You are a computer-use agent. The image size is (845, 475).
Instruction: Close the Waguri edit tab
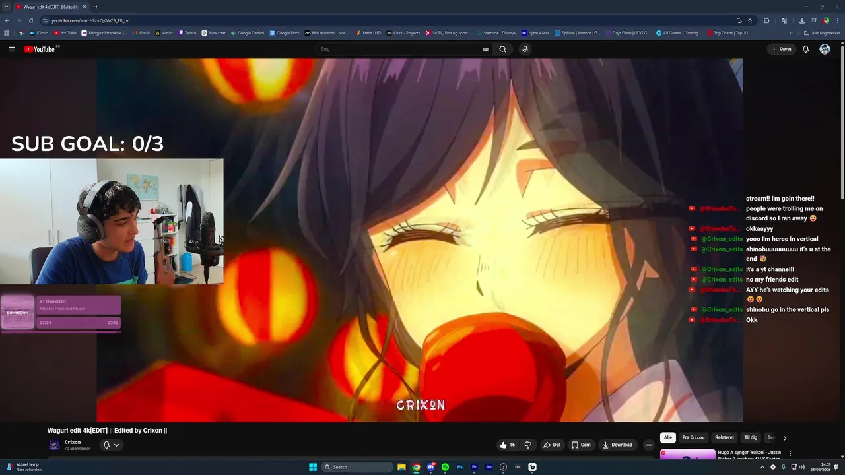[x=84, y=7]
